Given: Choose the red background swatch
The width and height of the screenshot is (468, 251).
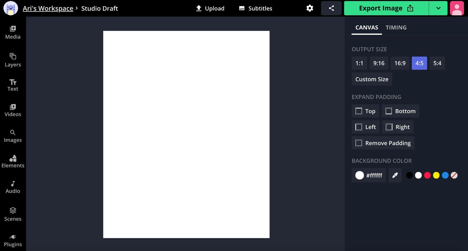Looking at the screenshot, I should tap(427, 175).
